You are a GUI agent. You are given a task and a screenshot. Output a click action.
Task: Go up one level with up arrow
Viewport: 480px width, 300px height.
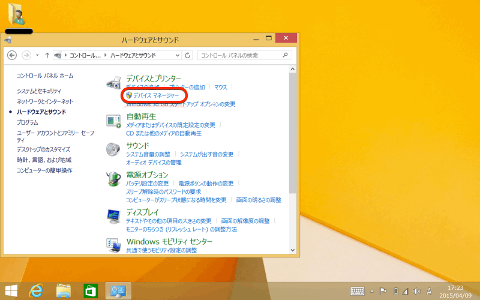(47, 55)
